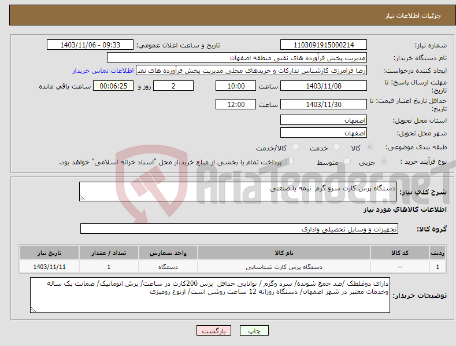Image resolution: width=456 pixels, height=346 pixels.
Task: Click the ردیف column header
Action: pyautogui.click(x=438, y=253)
